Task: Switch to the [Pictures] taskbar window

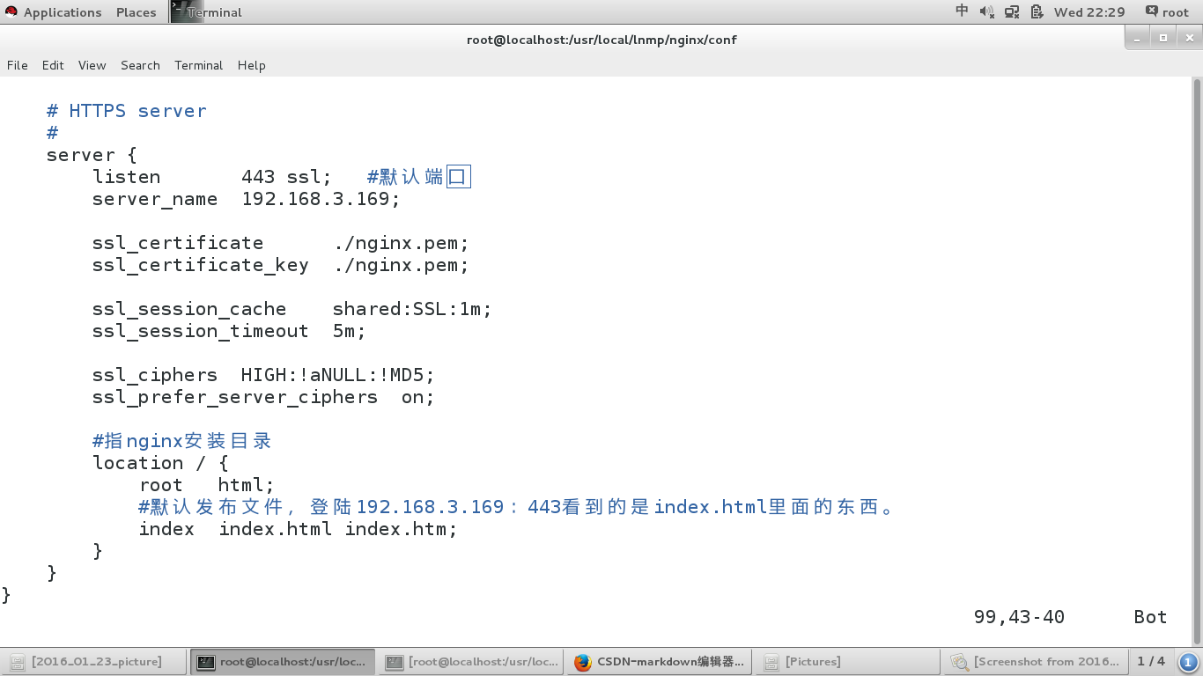Action: point(850,662)
